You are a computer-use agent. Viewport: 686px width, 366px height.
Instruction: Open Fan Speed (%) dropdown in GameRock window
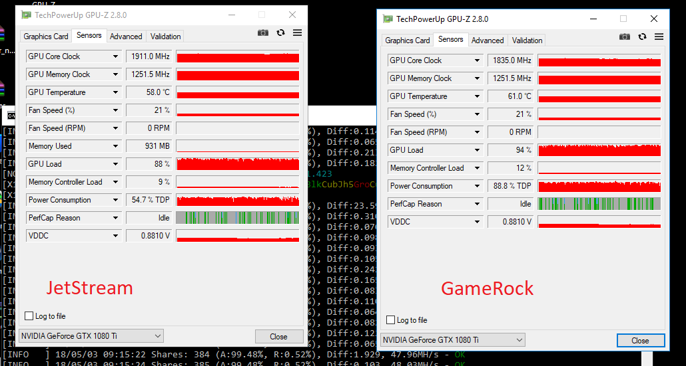coord(478,114)
